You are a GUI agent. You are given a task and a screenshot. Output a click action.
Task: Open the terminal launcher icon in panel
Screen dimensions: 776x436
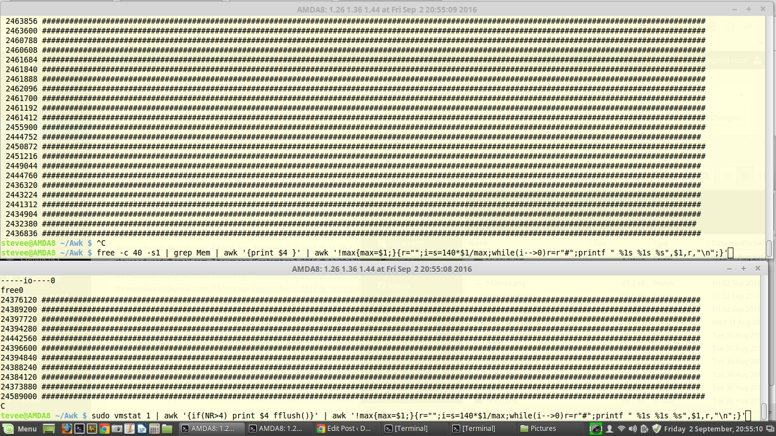tap(80, 429)
